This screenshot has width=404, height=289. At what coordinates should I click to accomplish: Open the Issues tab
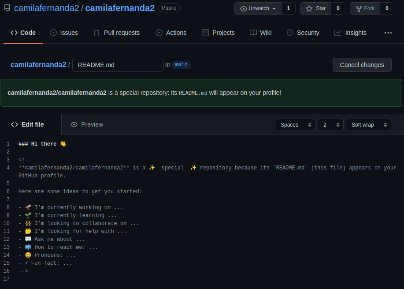64,33
